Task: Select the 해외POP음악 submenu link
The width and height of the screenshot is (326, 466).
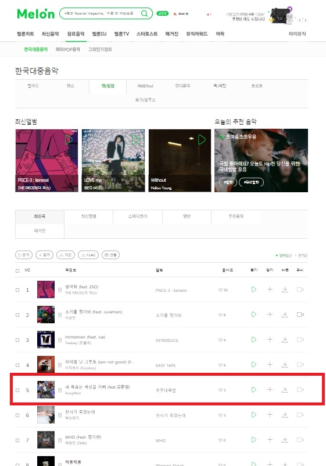Action: point(68,50)
